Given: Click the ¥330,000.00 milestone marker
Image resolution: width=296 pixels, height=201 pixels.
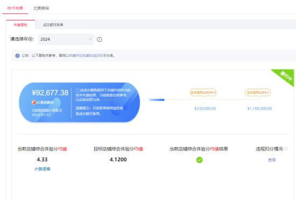Looking at the screenshot, I should click(205, 100).
